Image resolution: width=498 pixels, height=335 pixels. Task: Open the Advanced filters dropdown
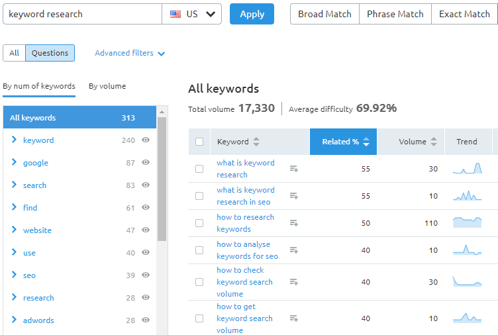point(130,53)
